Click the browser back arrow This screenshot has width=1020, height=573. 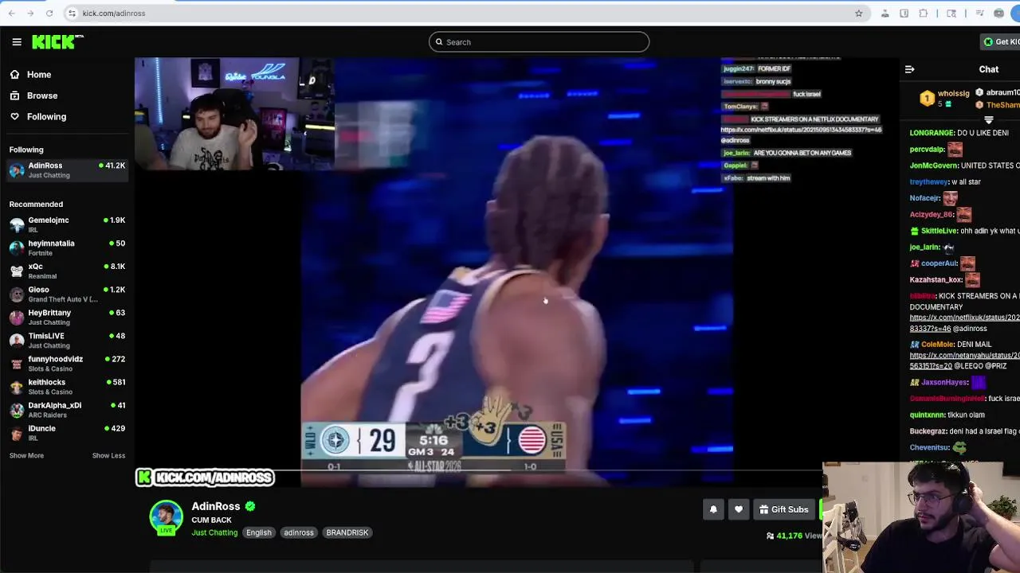click(x=11, y=14)
